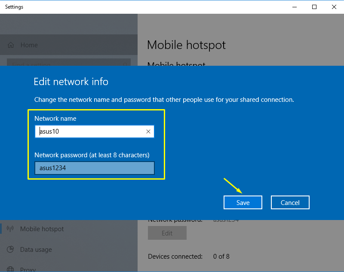Cancel the Edit network info dialog
This screenshot has height=272, width=344.
(290, 202)
